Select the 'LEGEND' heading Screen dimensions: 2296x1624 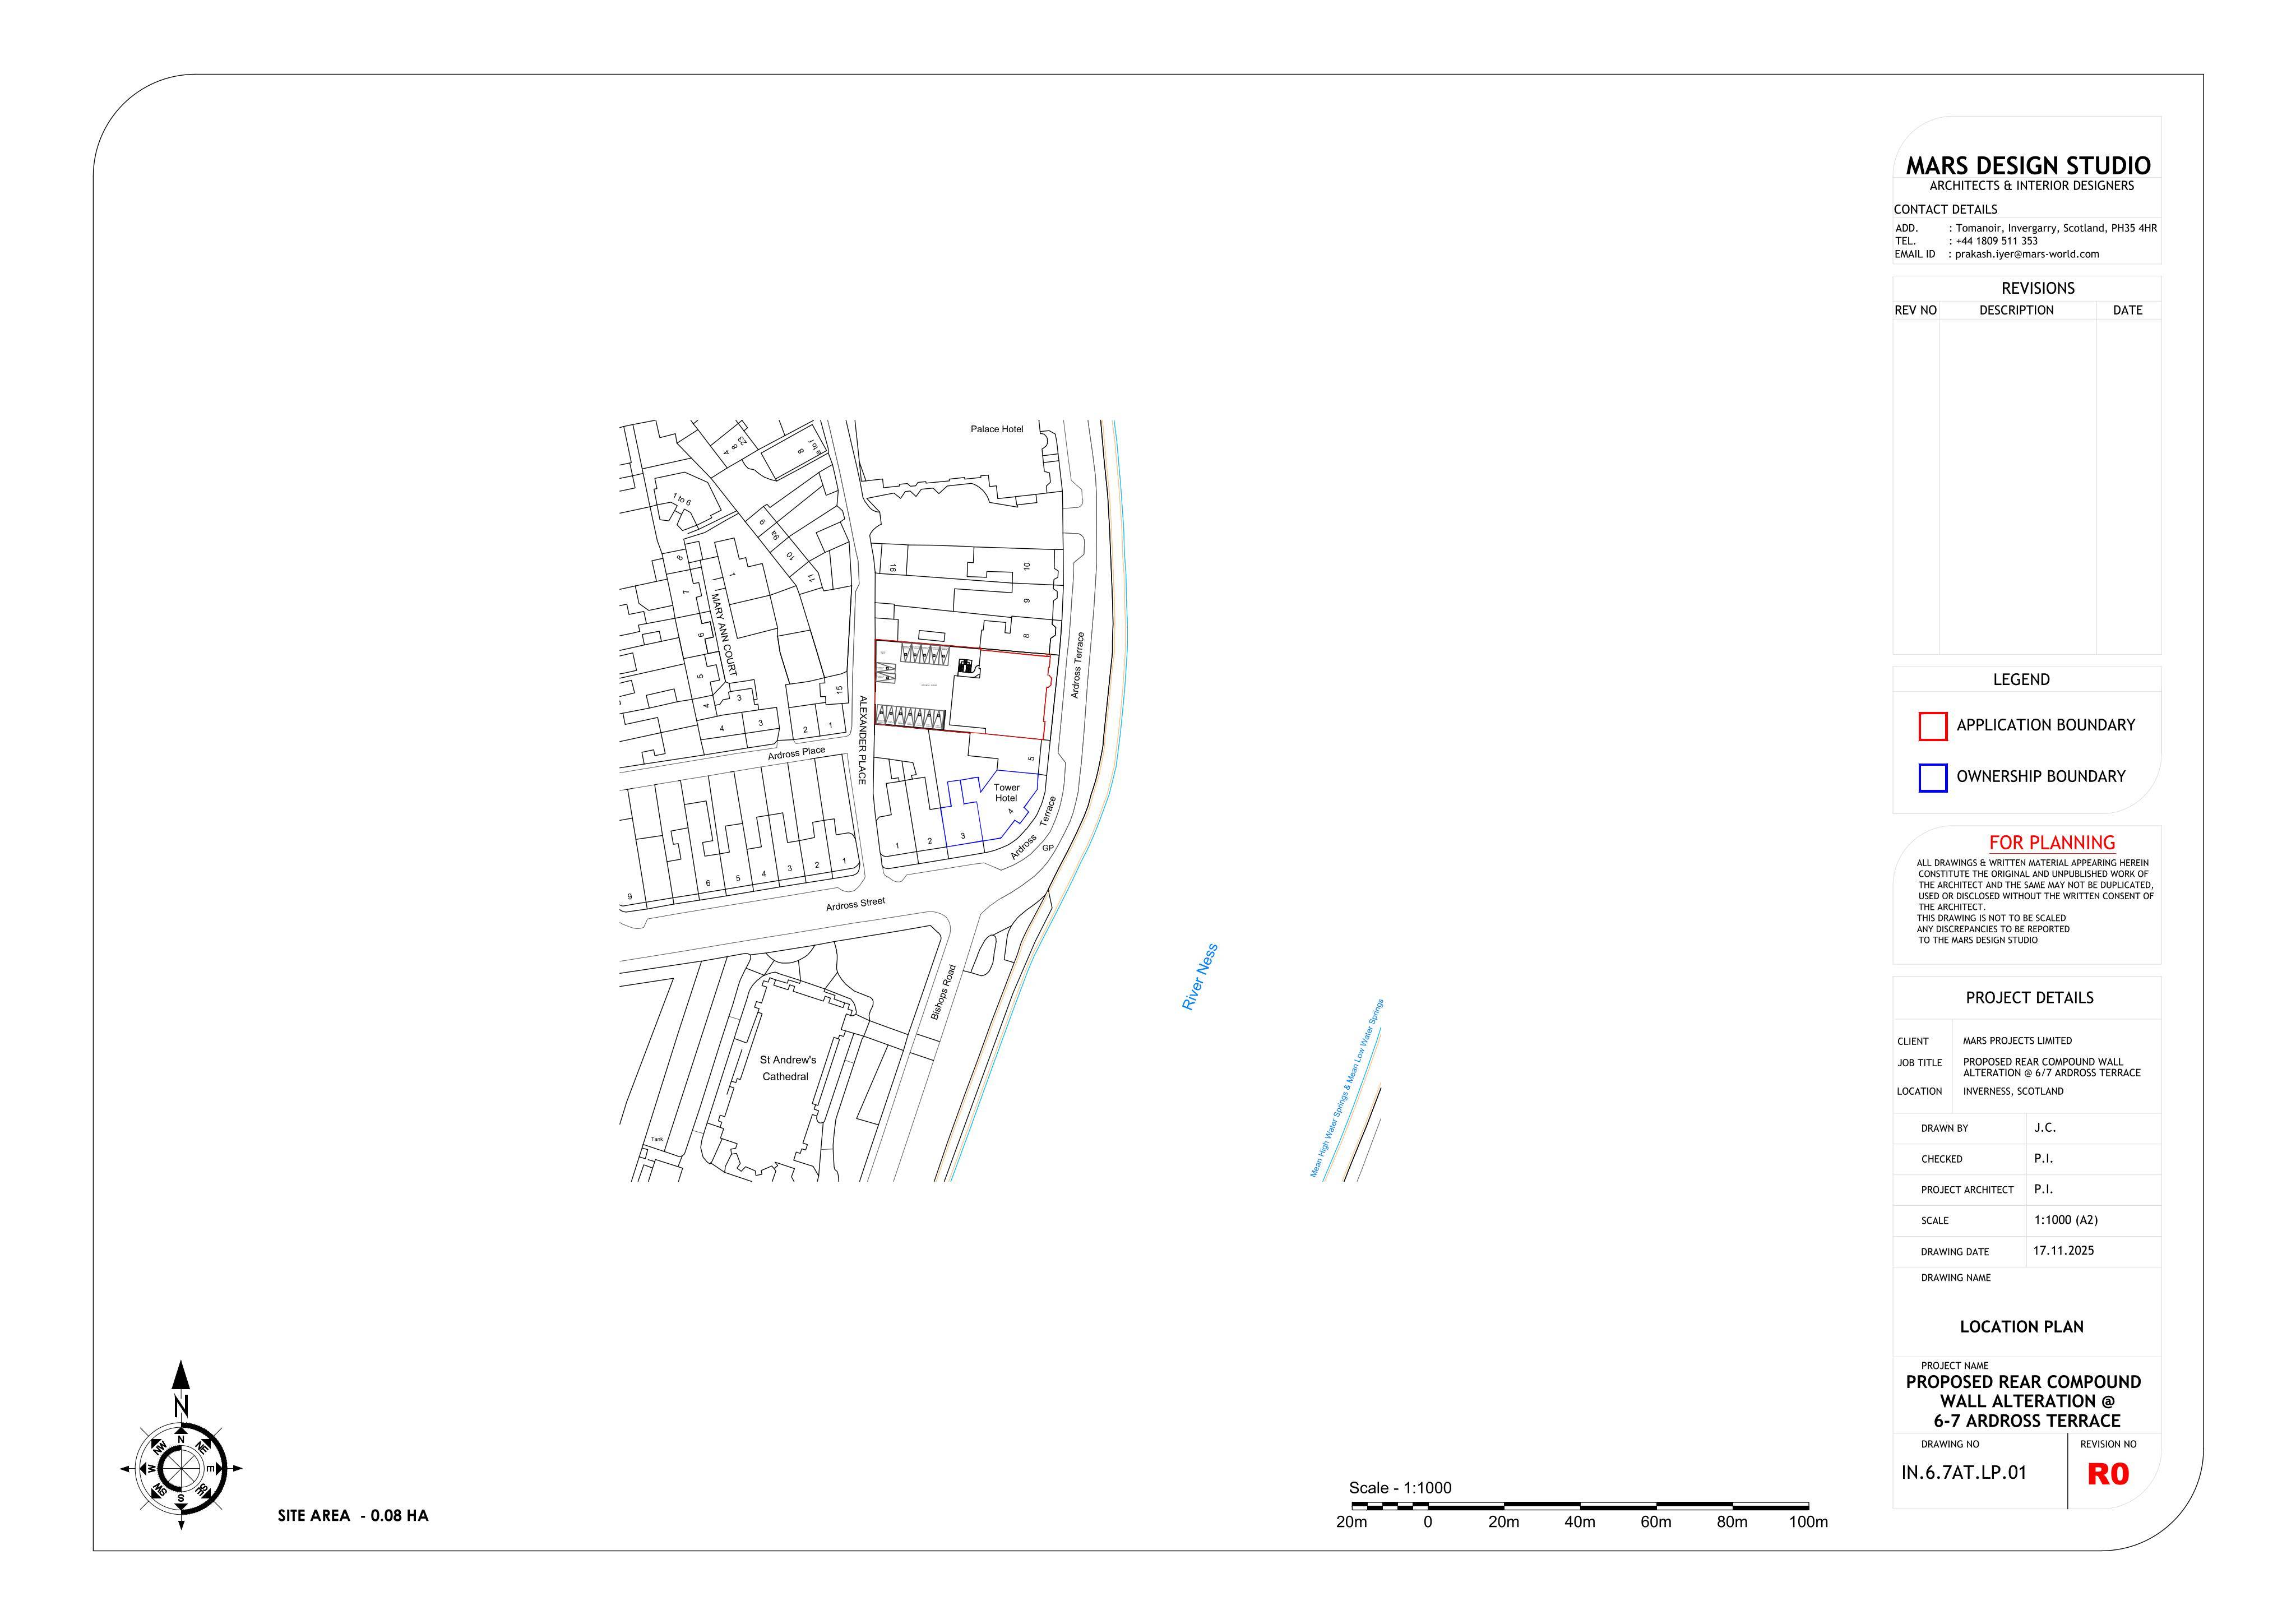click(2021, 679)
